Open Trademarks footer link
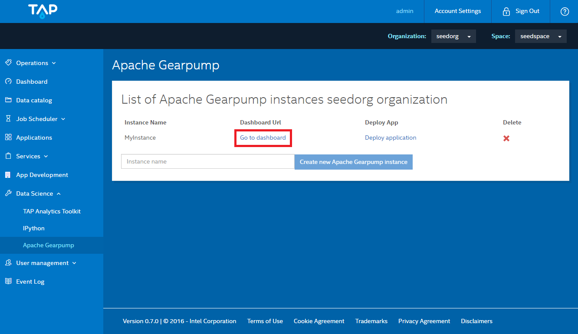 (x=371, y=321)
